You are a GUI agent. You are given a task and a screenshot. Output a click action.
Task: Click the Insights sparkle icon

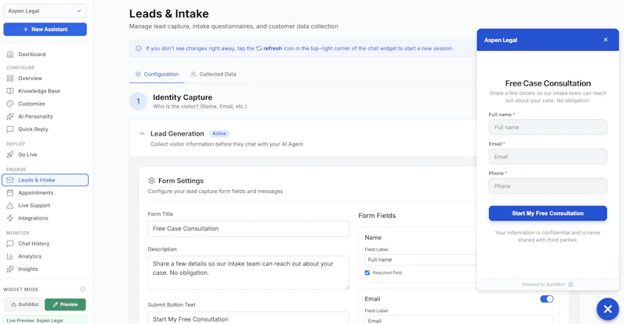[x=10, y=269]
